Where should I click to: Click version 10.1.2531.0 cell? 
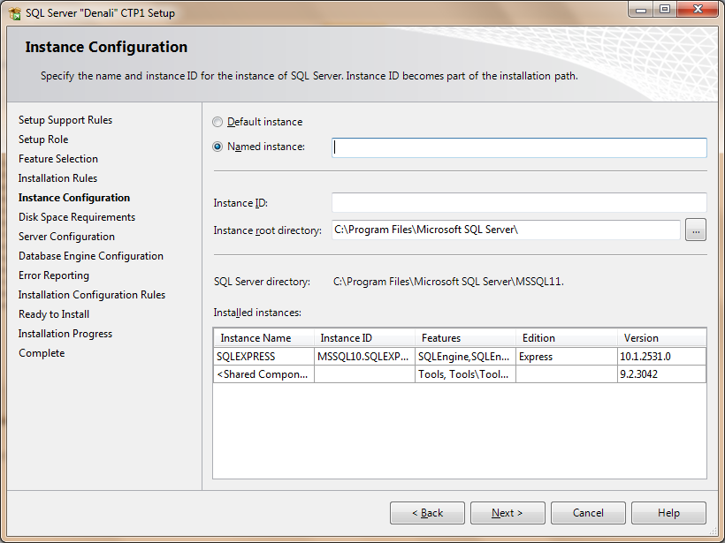pyautogui.click(x=661, y=357)
